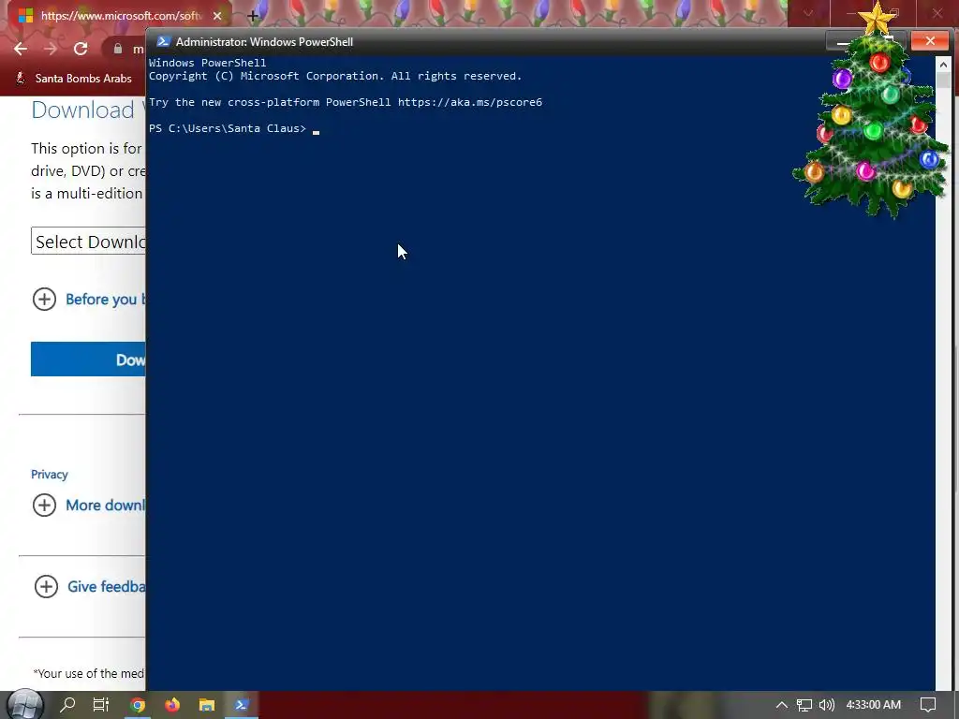Expand the Give feedback section
The image size is (959, 719).
(x=91, y=586)
